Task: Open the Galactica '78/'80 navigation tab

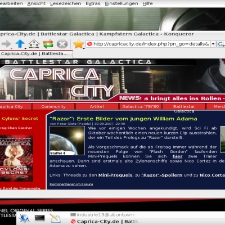Action: [x=141, y=106]
